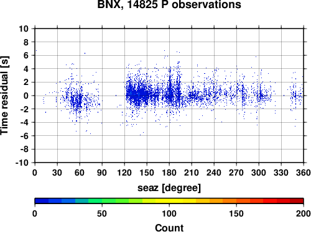The image size is (311, 232).
Task: Click the y-axis tick label 10
Action: (x=24, y=29)
